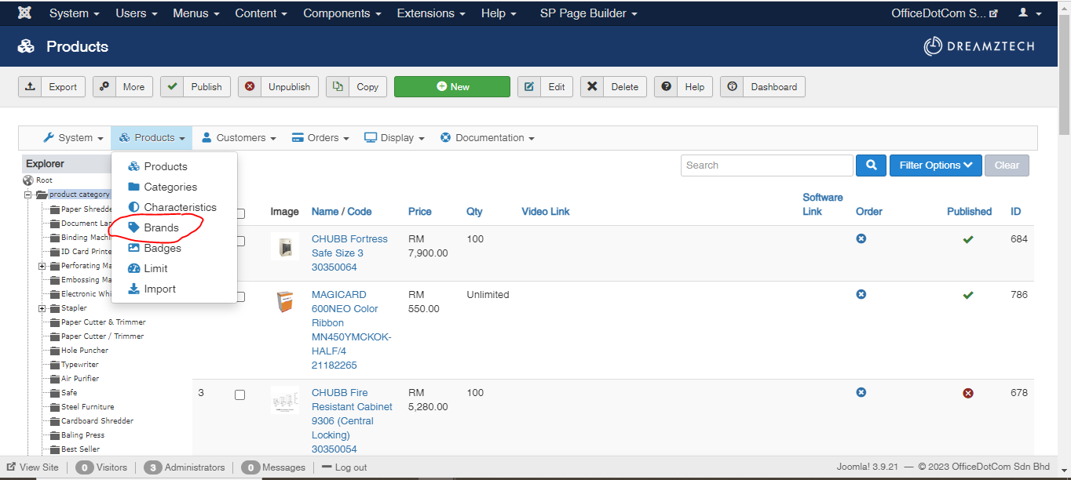Publish the selected products
Viewport: 1071px width, 480px height.
click(196, 87)
